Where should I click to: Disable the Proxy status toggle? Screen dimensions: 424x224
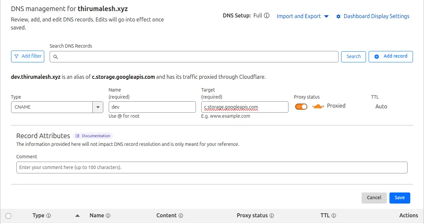pos(301,106)
